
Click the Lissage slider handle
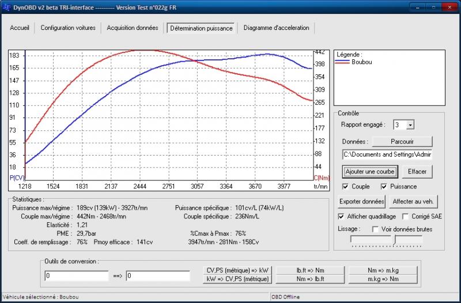click(x=395, y=240)
